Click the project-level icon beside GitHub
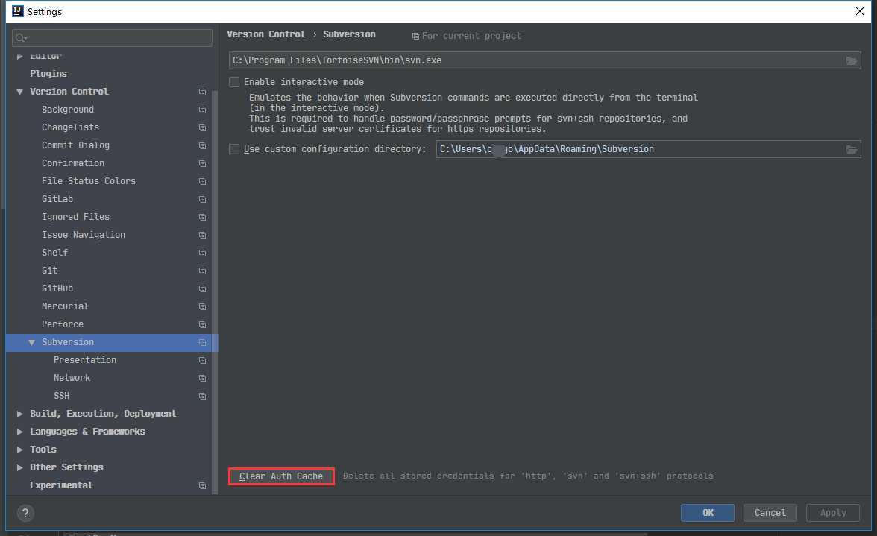877x536 pixels. [203, 289]
